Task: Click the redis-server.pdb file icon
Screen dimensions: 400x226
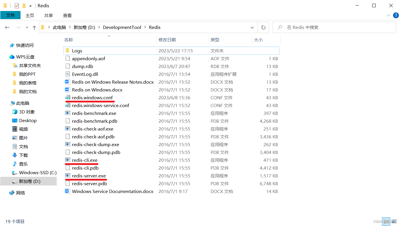Action: pyautogui.click(x=67, y=183)
